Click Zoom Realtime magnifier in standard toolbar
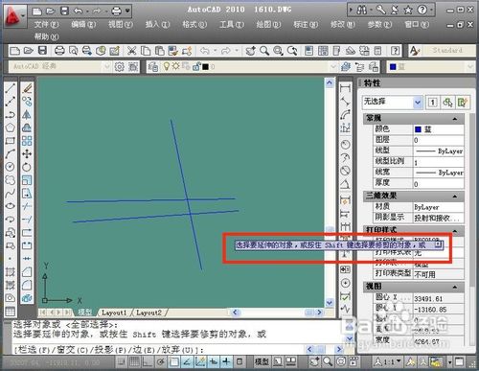Viewport: 479px width, 371px height. [264, 51]
